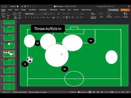Toggle Underline formatting
The width and height of the screenshot is (131, 98).
click(x=31, y=17)
